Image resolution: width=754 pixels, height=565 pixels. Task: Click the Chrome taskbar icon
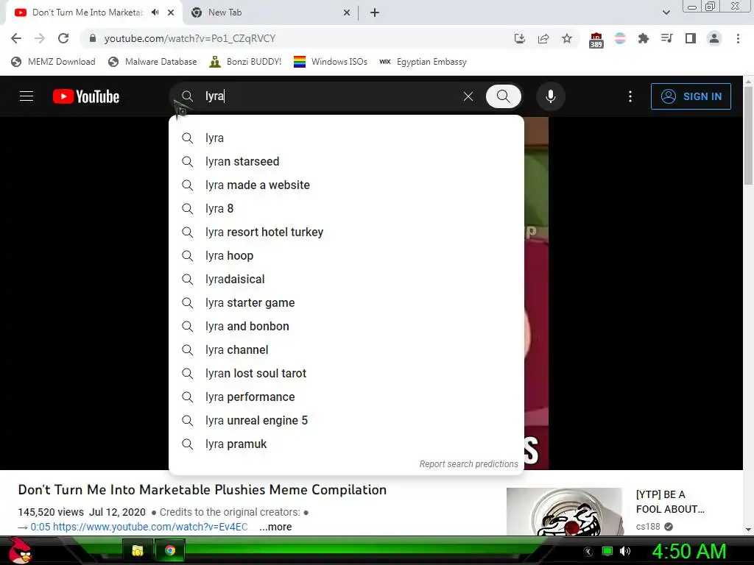click(x=170, y=550)
